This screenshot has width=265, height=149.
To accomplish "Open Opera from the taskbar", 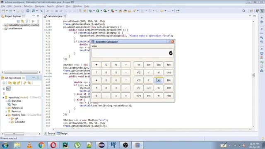I will pos(53,145).
